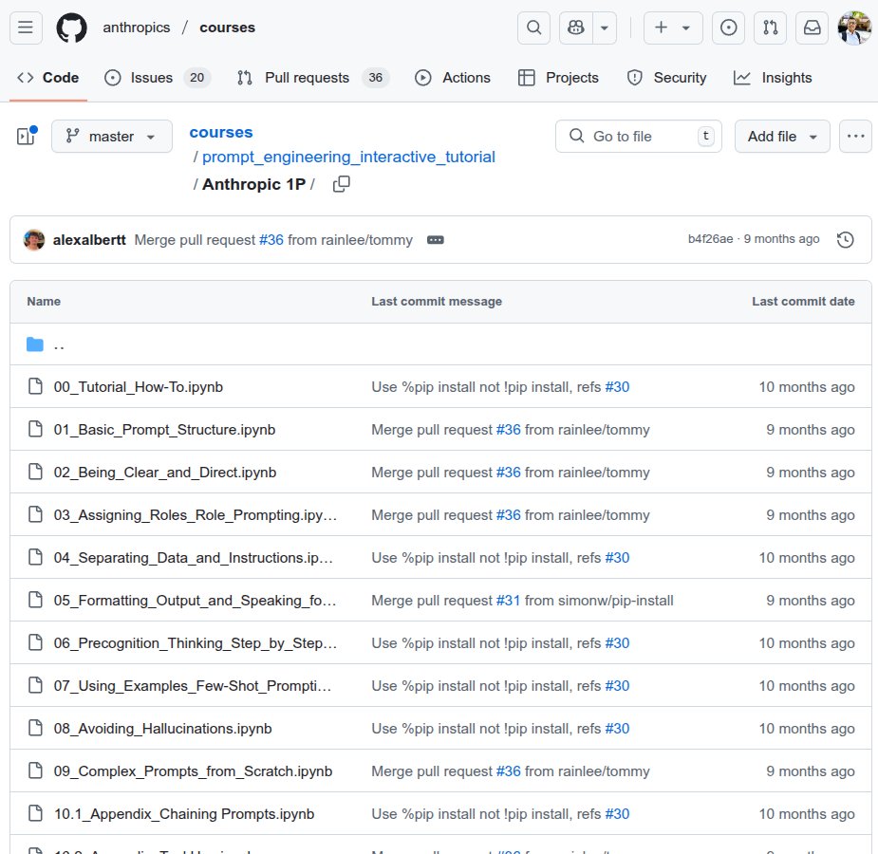Toggle the file tree side panel
Image resolution: width=878 pixels, height=854 pixels.
26,136
